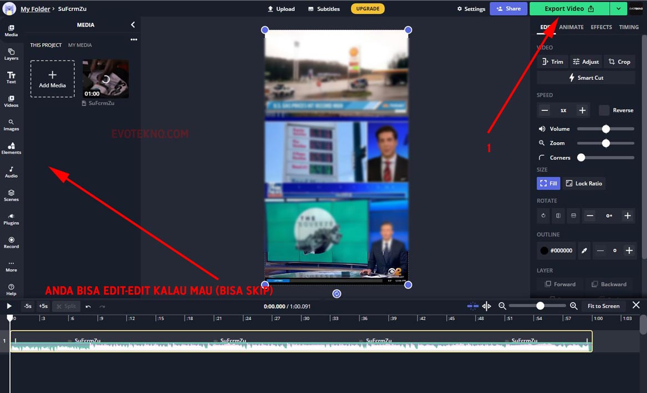
Task: Open the Elements panel
Action: (x=11, y=148)
